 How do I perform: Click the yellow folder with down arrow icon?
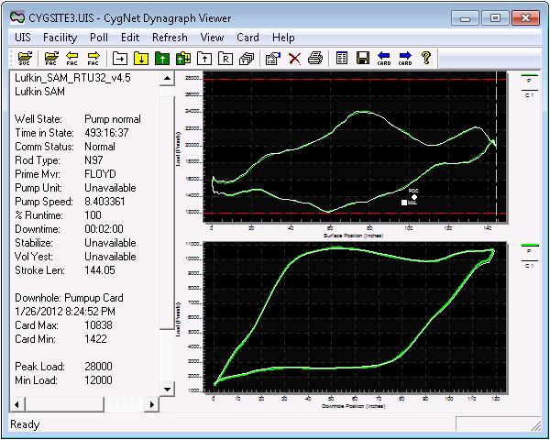tap(141, 59)
